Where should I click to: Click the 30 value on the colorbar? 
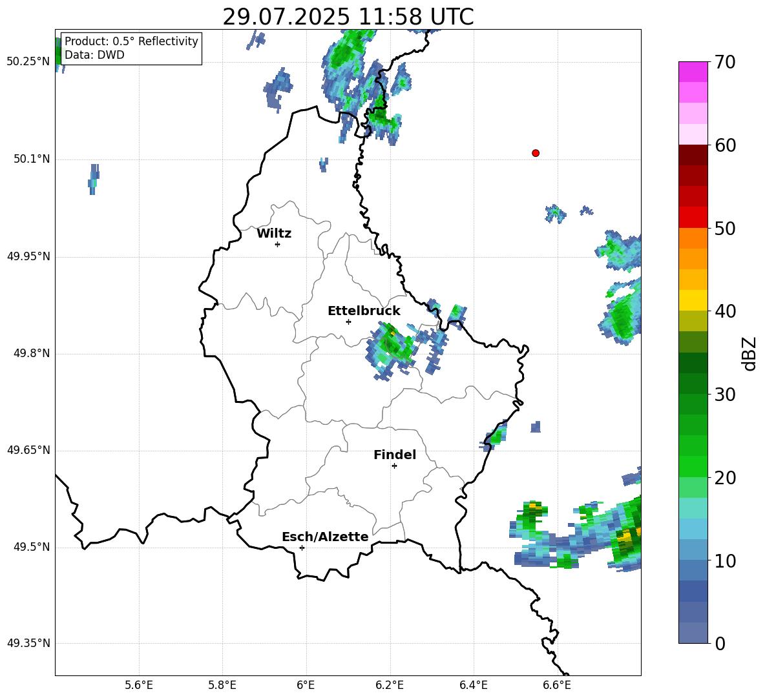point(725,395)
